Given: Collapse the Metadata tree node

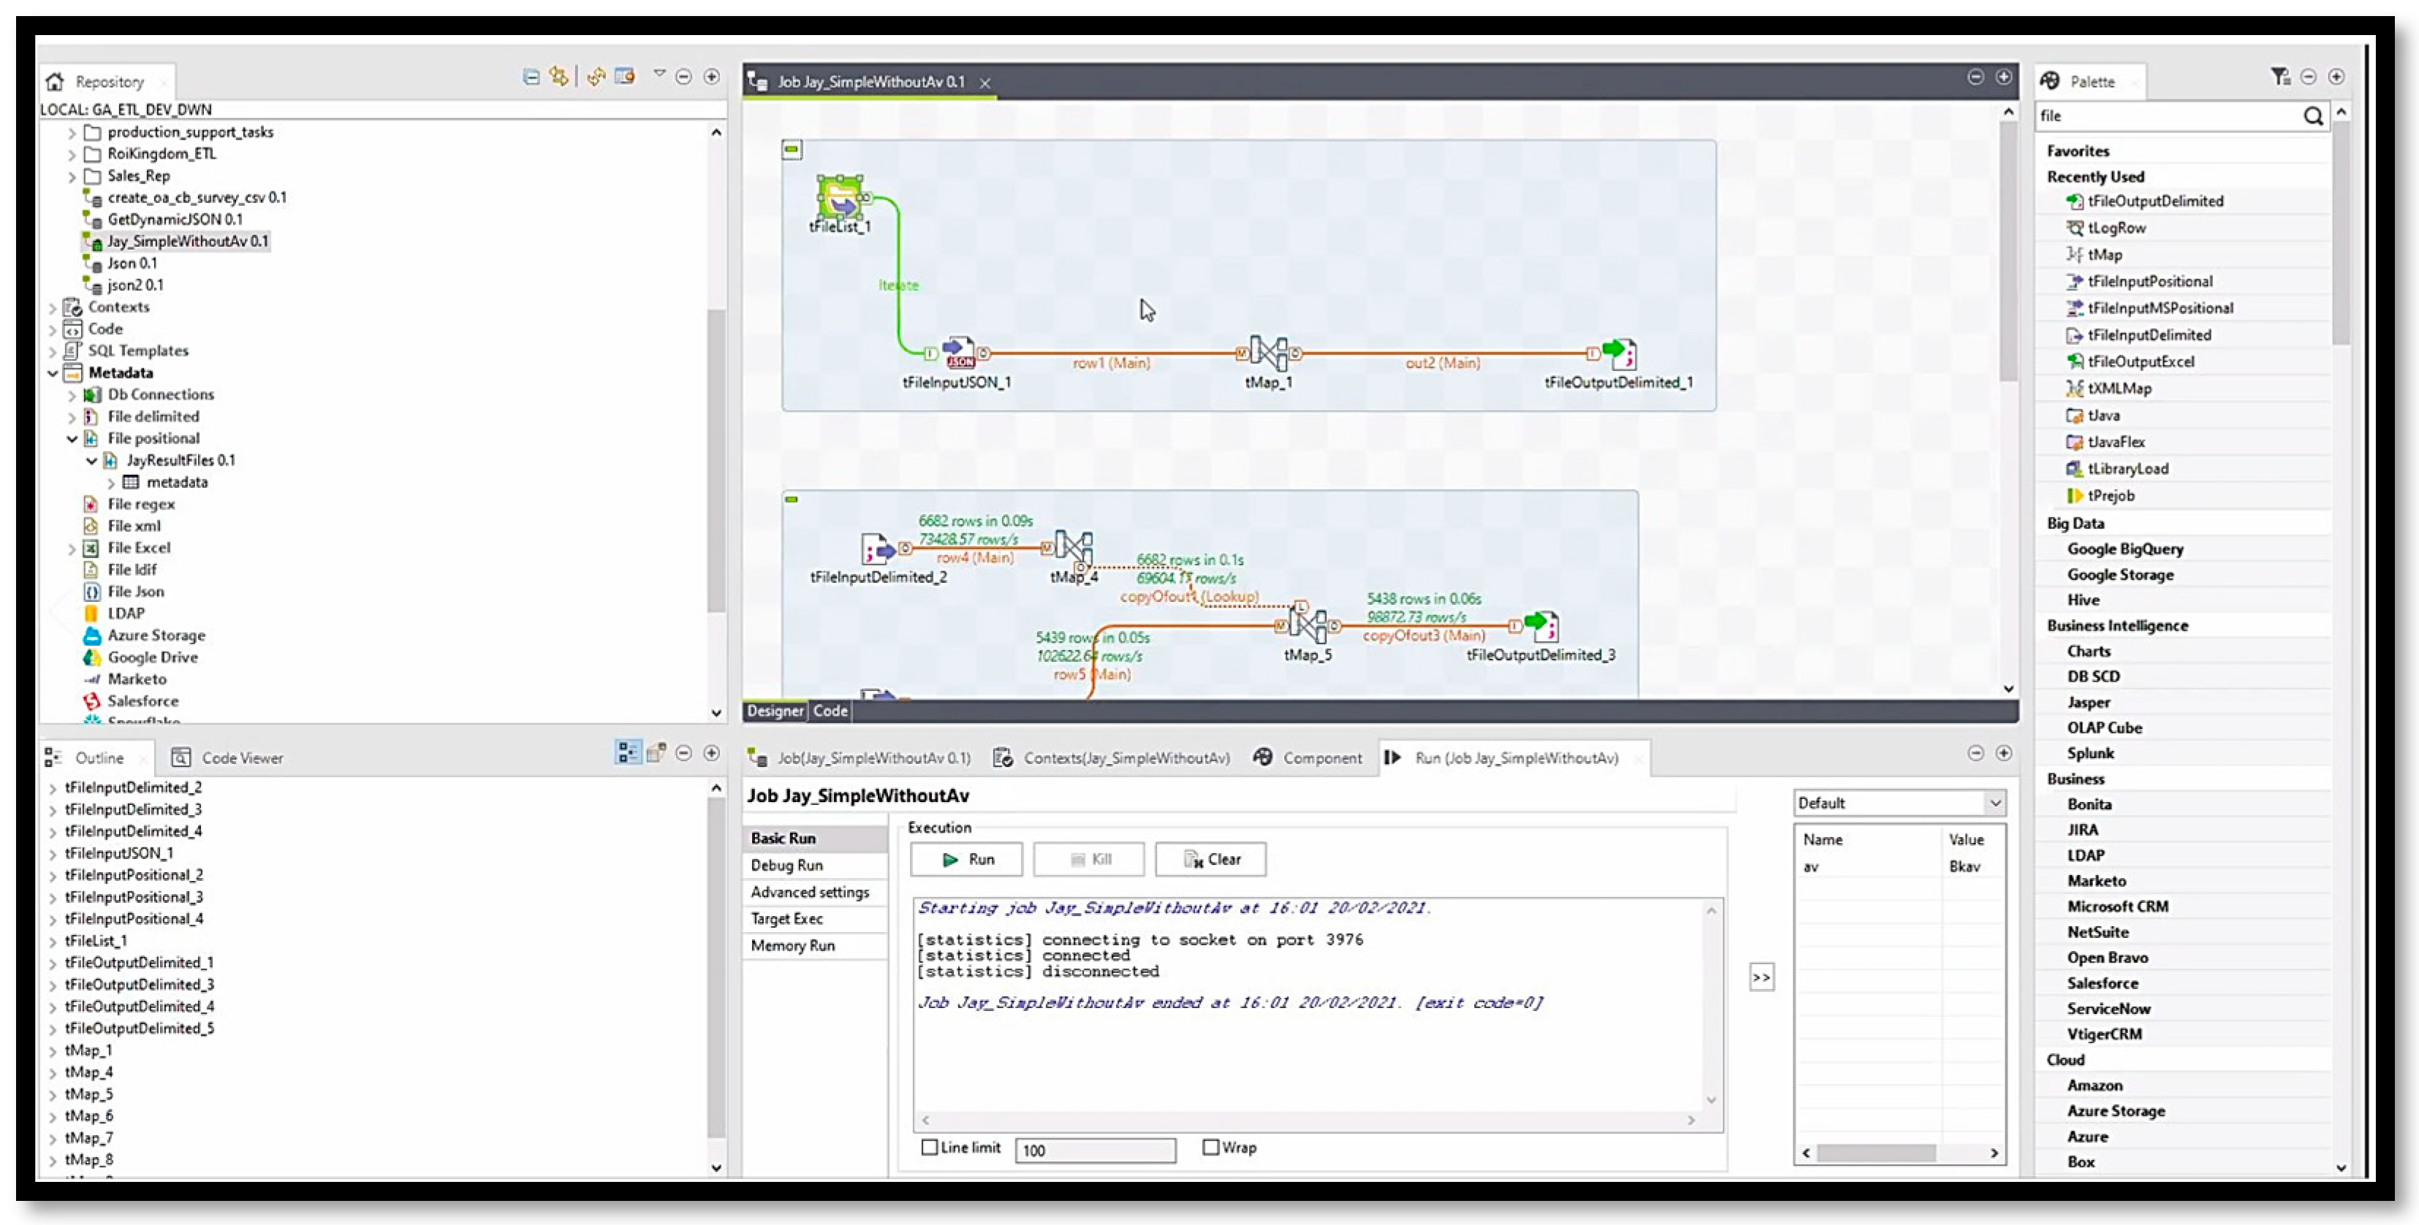Looking at the screenshot, I should point(53,373).
